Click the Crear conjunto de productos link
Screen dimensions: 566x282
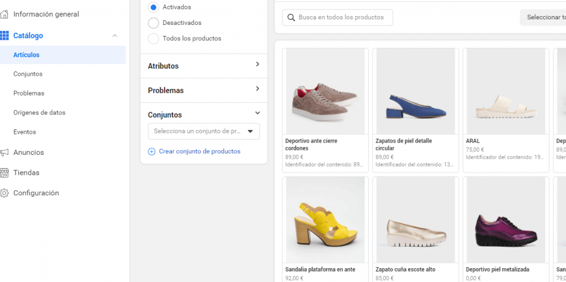tap(200, 152)
